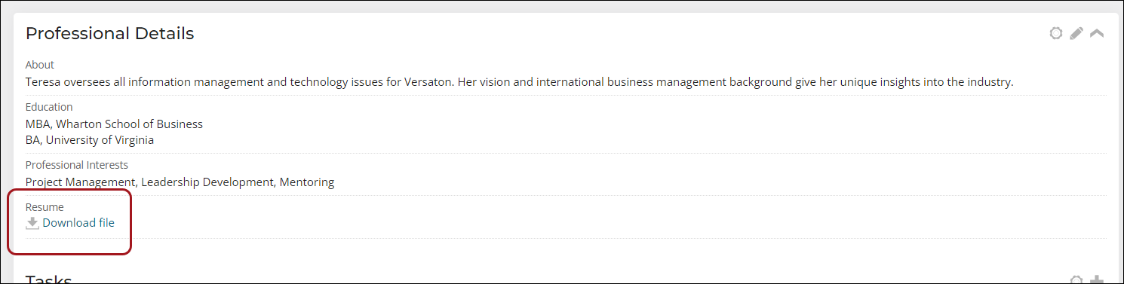The width and height of the screenshot is (1124, 284).
Task: Click the word Versaton in the About text
Action: tap(428, 82)
